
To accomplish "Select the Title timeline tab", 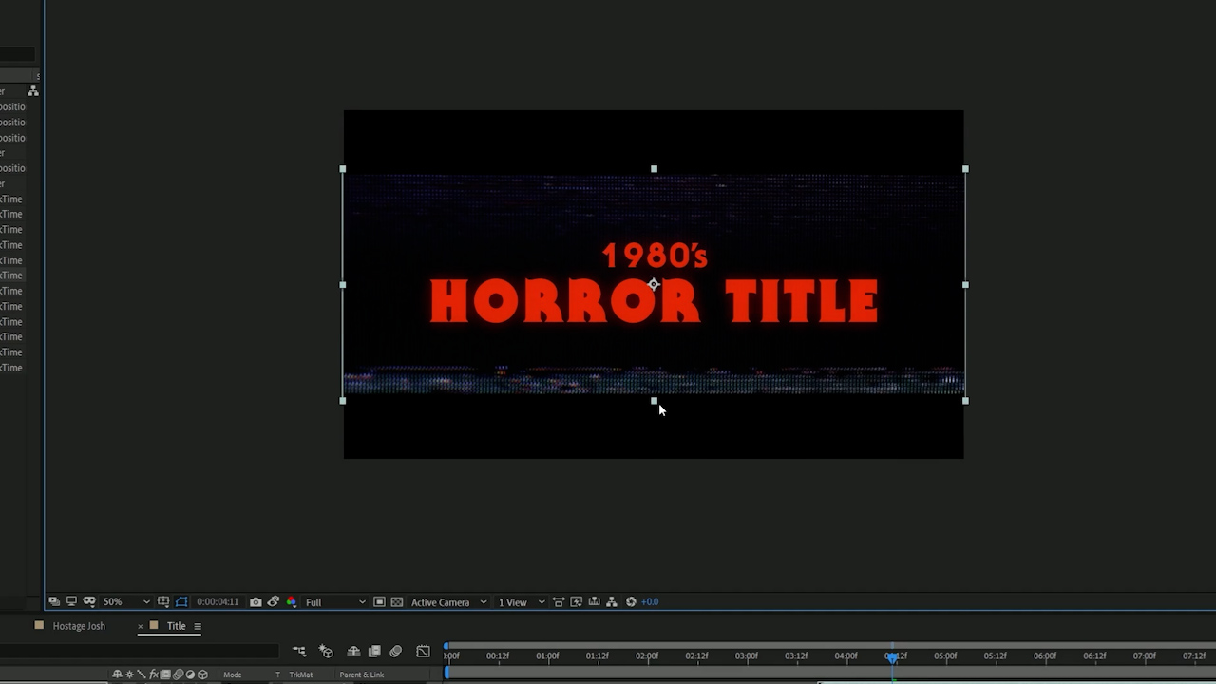I will coord(177,626).
